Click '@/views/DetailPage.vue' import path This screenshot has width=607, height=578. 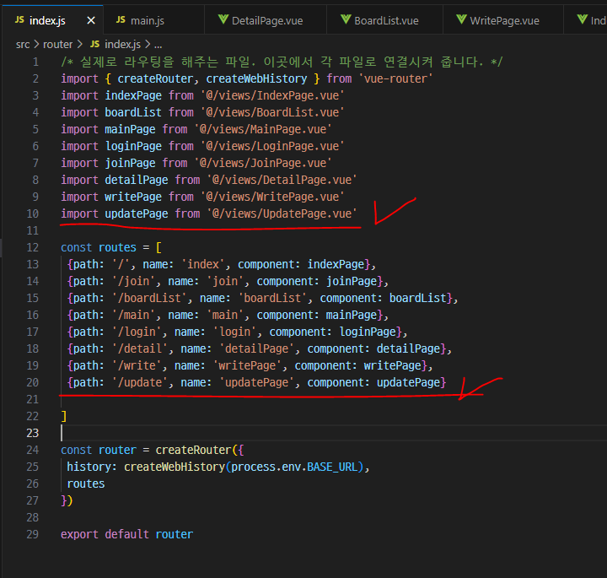[282, 180]
